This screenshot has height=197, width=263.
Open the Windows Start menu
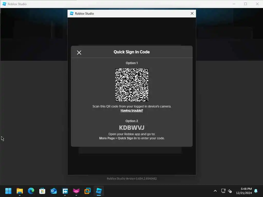click(x=8, y=191)
